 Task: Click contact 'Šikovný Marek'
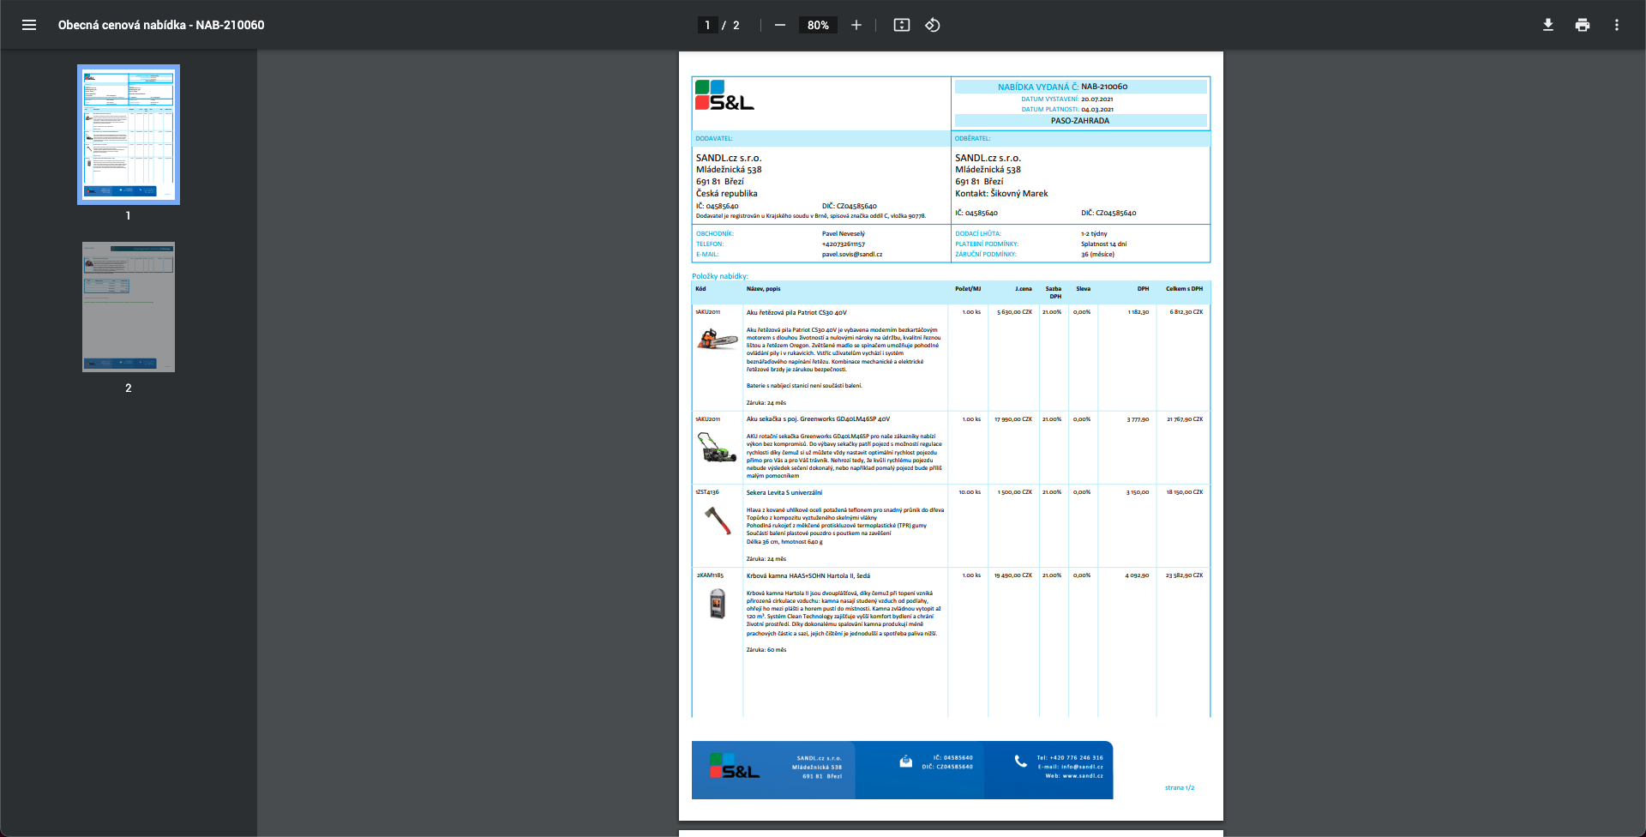click(1019, 194)
